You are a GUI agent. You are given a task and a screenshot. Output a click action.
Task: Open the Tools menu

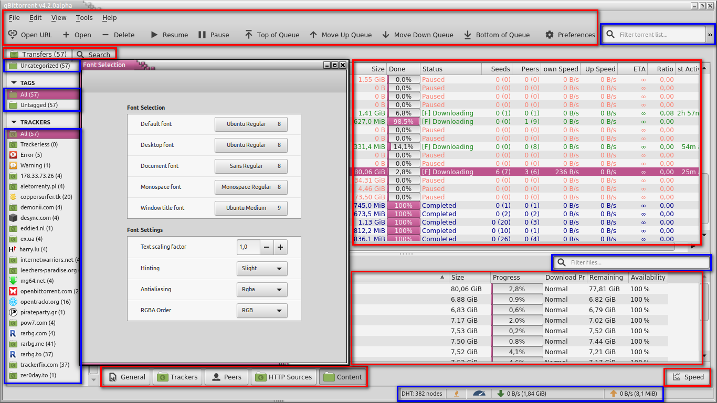coord(84,17)
